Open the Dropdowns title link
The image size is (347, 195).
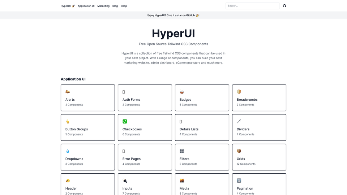click(x=74, y=159)
